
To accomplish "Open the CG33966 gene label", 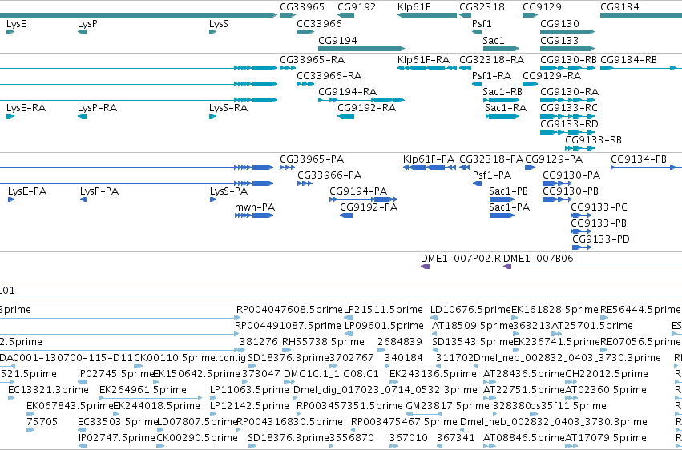I will (x=319, y=23).
